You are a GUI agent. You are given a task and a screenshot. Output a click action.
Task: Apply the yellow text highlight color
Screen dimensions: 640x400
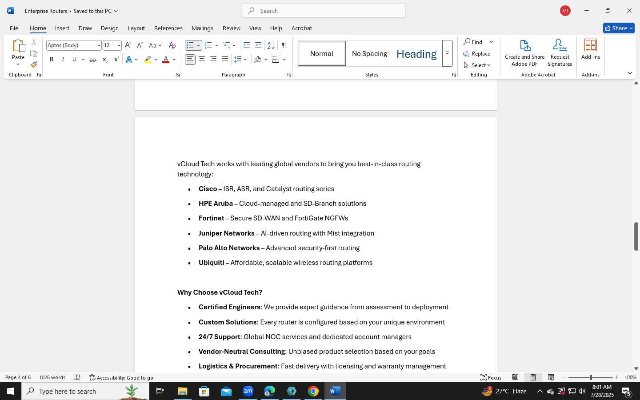click(148, 60)
